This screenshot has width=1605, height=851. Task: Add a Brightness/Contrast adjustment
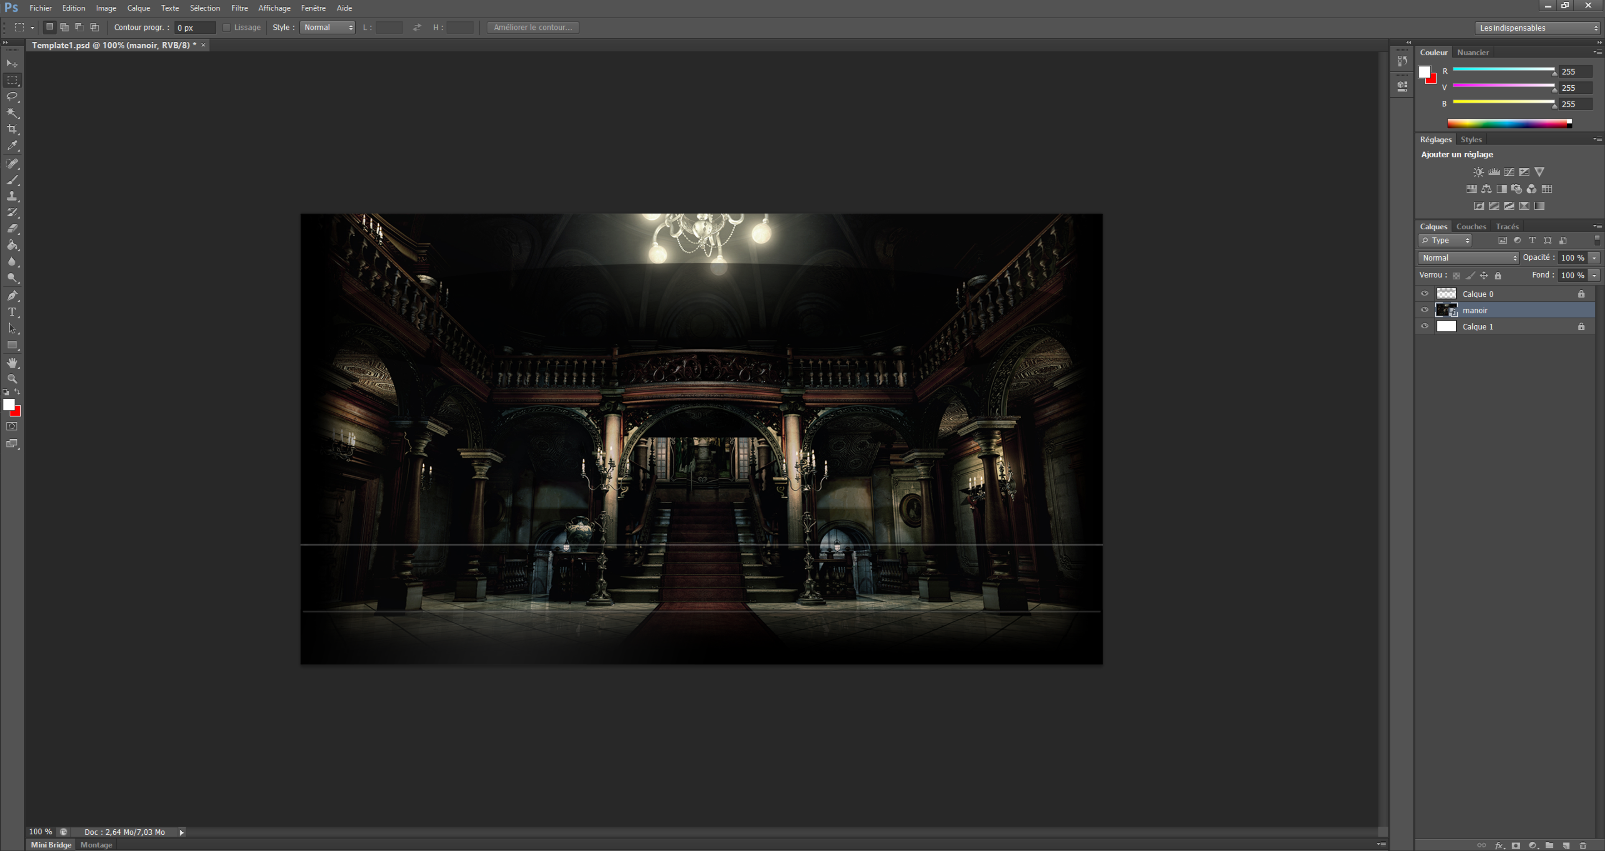coord(1478,172)
